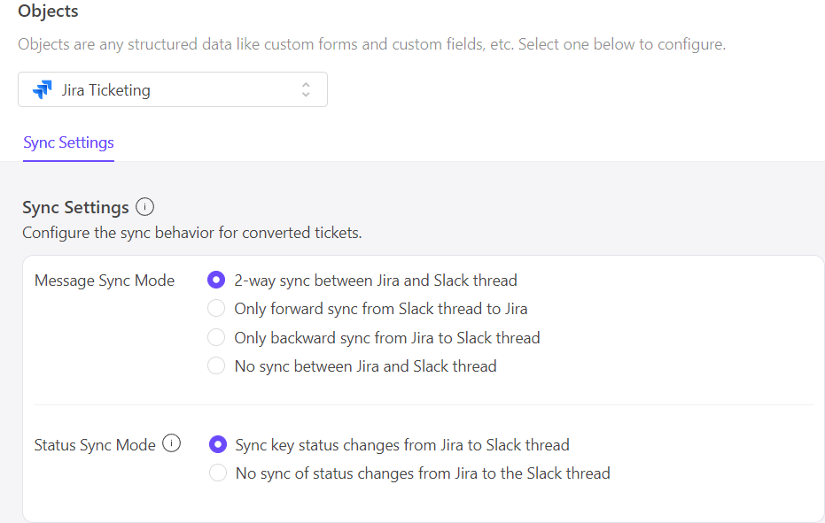This screenshot has height=523, width=825.
Task: Select only backward sync from Jira to Slack
Action: click(216, 337)
